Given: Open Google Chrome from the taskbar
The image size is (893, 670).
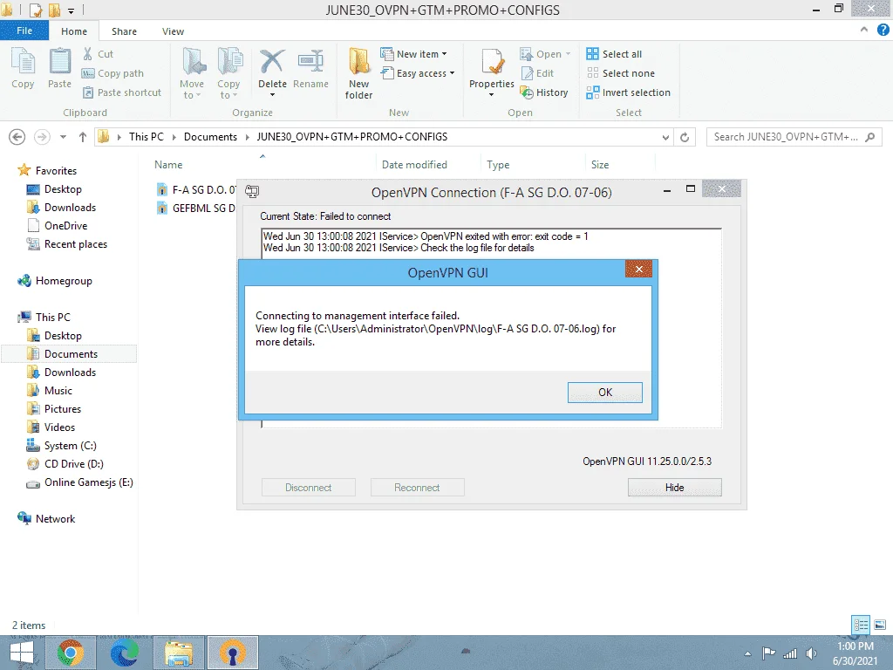Looking at the screenshot, I should click(71, 653).
